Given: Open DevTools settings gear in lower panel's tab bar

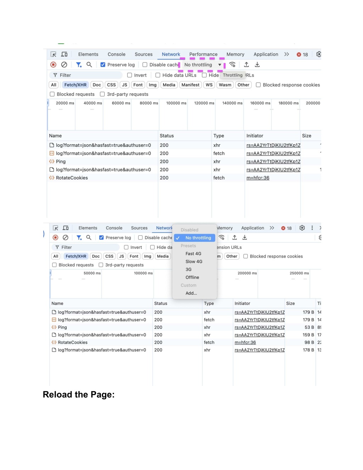Looking at the screenshot, I should (302, 228).
